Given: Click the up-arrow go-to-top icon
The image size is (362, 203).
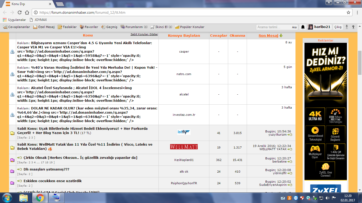Looking at the screenshot, I should (353, 27).
